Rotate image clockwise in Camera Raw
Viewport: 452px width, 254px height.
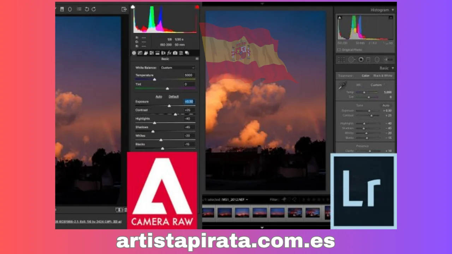click(x=94, y=9)
